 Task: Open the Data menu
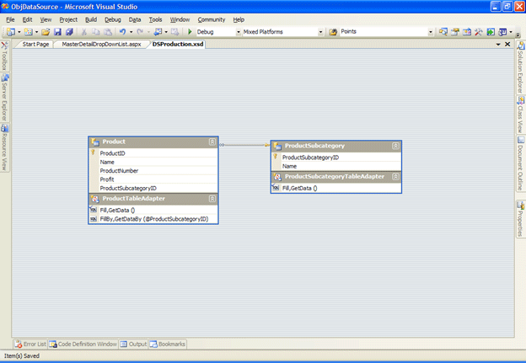click(x=135, y=19)
